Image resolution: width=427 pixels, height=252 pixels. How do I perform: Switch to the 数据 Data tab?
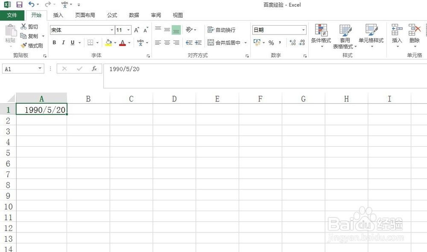pyautogui.click(x=134, y=15)
